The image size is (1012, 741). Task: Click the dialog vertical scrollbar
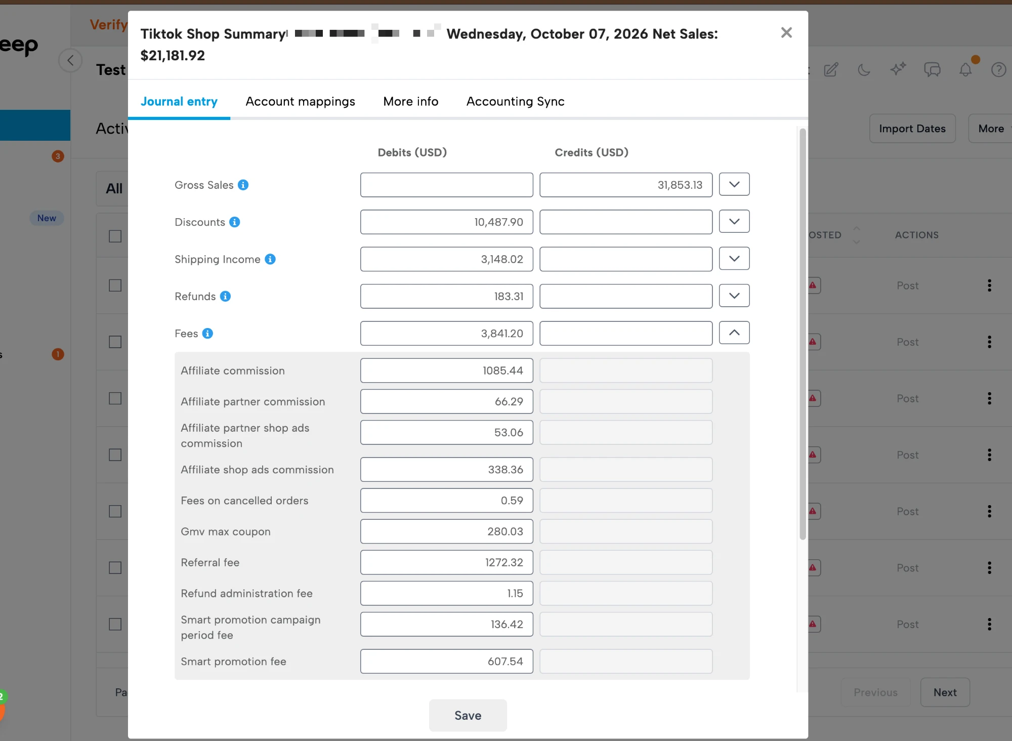coord(803,334)
